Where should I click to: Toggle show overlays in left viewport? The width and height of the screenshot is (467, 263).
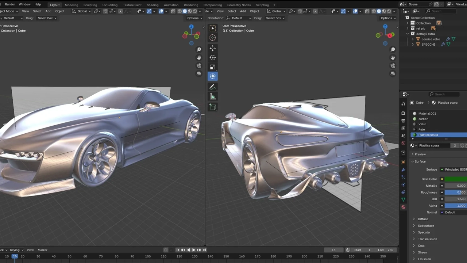coord(161,11)
